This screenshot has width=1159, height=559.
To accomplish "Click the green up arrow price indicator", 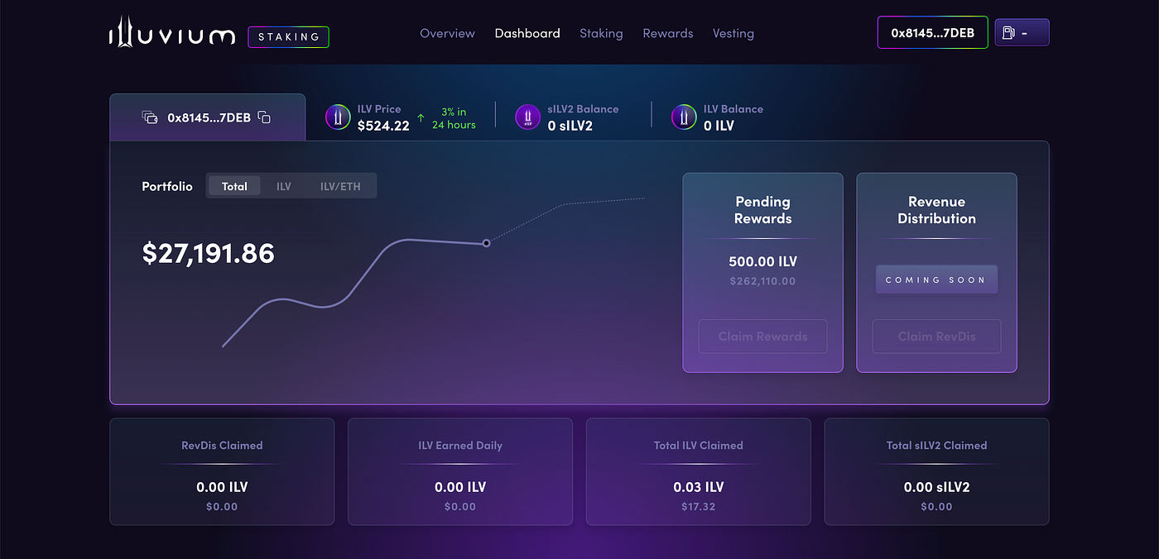I will point(421,118).
